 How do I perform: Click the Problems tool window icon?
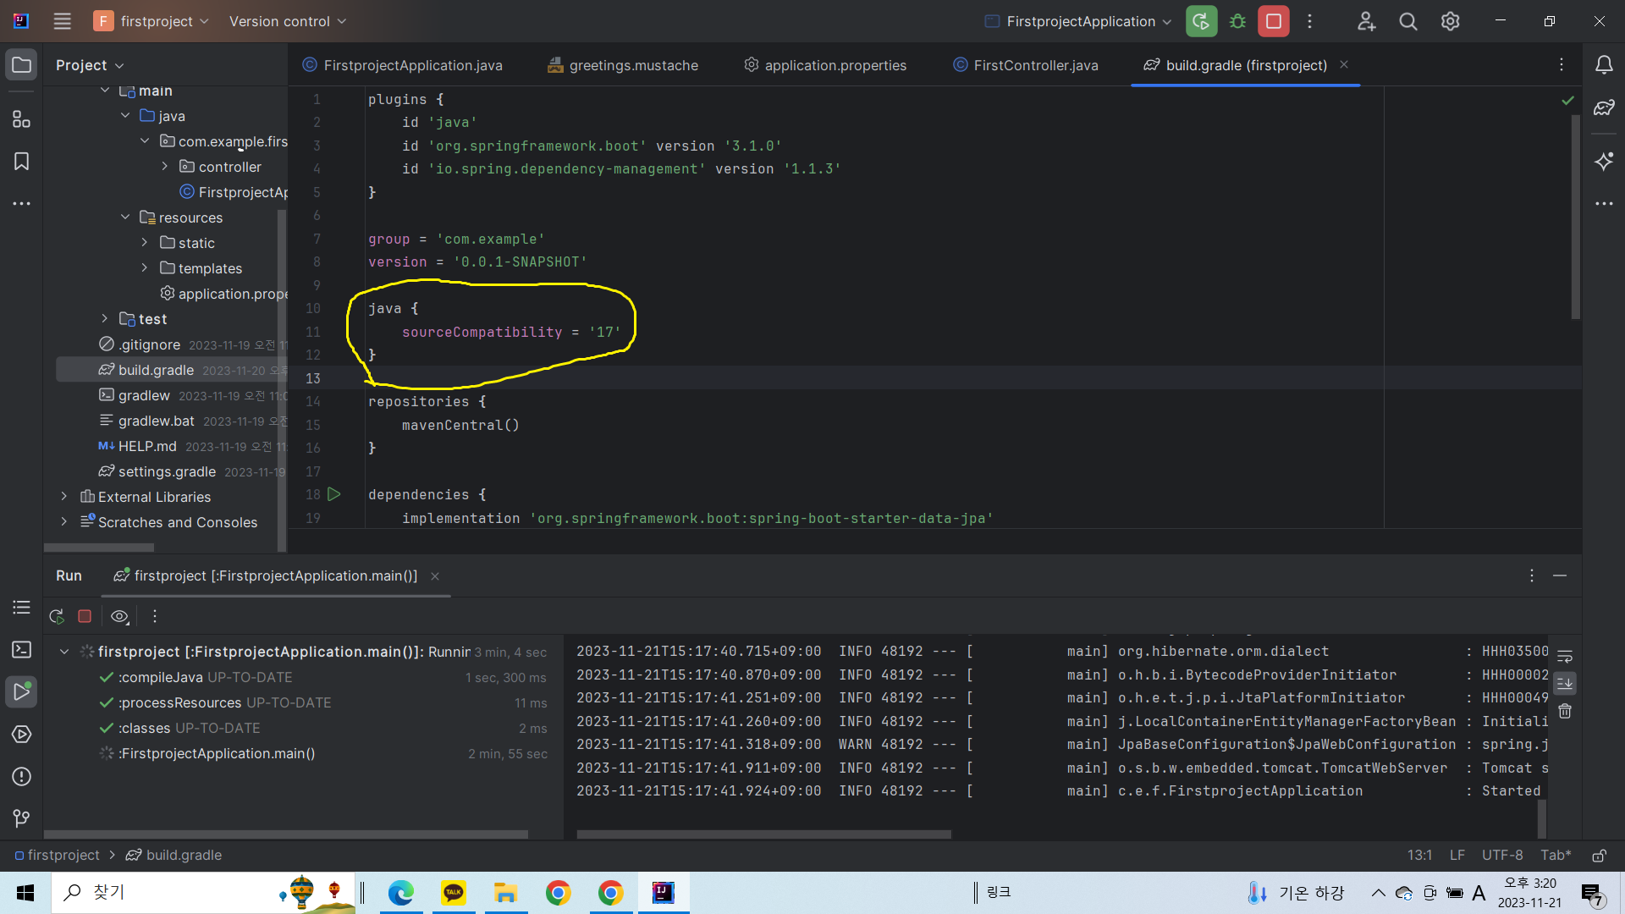21,776
